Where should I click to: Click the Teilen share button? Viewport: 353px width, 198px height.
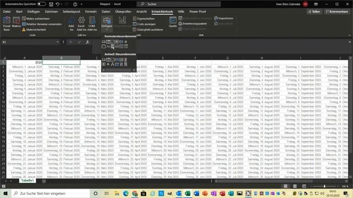[314, 12]
